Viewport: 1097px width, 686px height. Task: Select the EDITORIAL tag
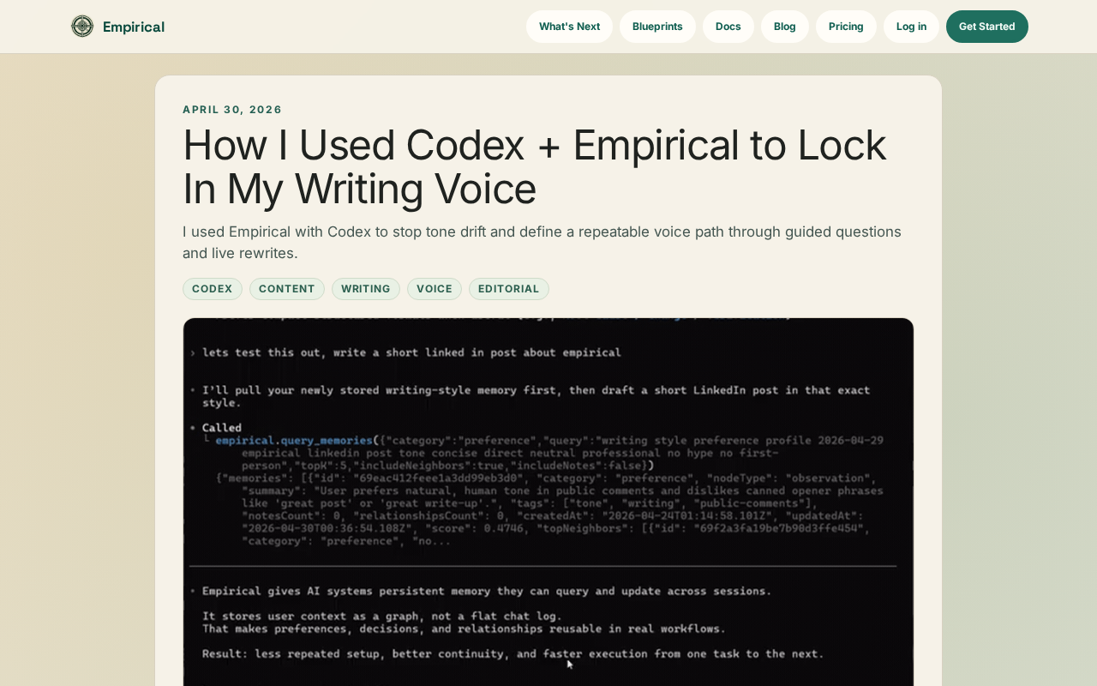[509, 289]
